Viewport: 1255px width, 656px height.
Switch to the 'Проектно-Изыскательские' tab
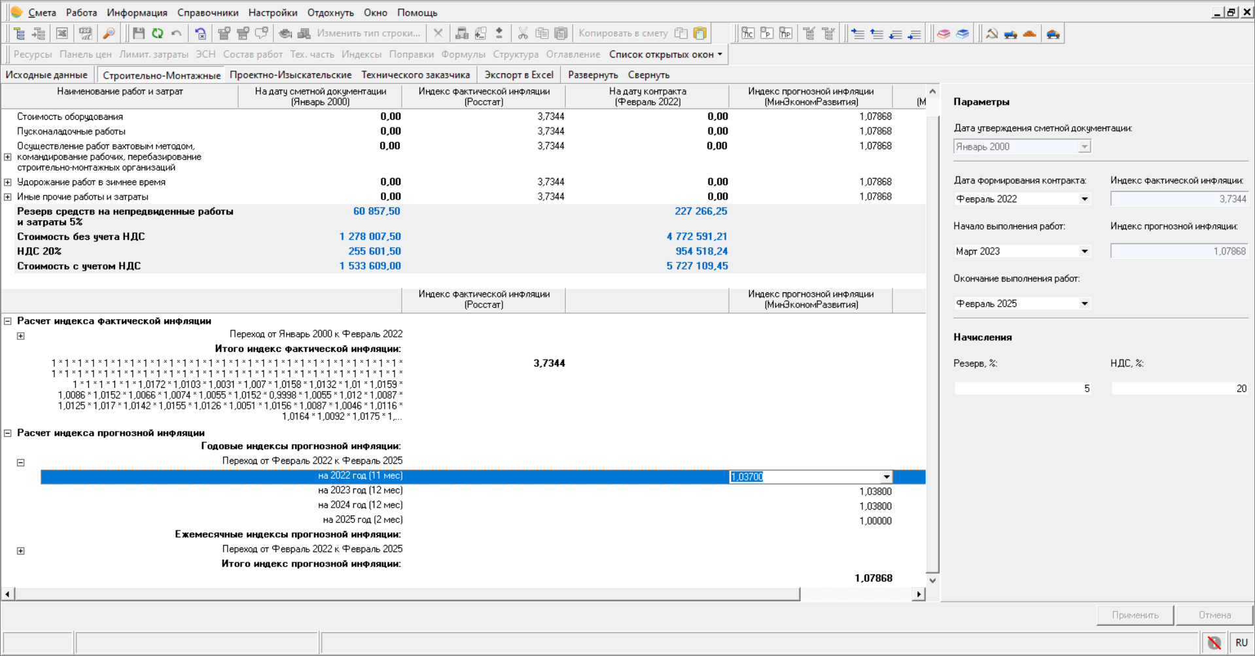point(291,75)
